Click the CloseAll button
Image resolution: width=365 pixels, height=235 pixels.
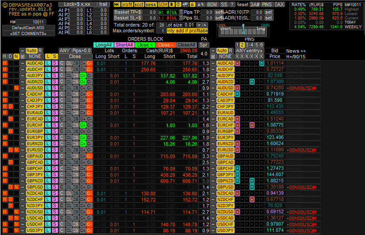pyautogui.click(x=186, y=45)
